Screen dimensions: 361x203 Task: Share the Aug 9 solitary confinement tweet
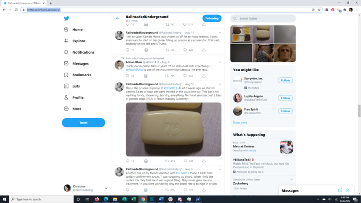click(204, 190)
